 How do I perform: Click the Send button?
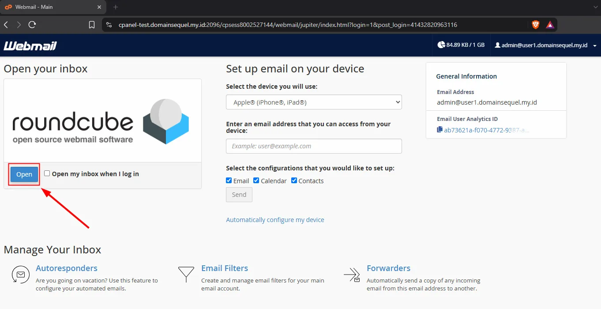[239, 195]
